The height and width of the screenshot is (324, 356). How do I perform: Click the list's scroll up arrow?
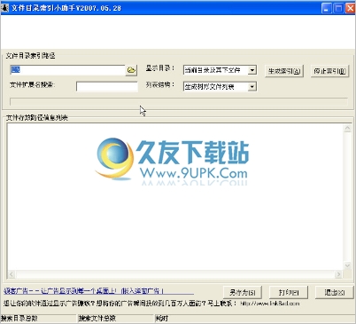pyautogui.click(x=347, y=129)
